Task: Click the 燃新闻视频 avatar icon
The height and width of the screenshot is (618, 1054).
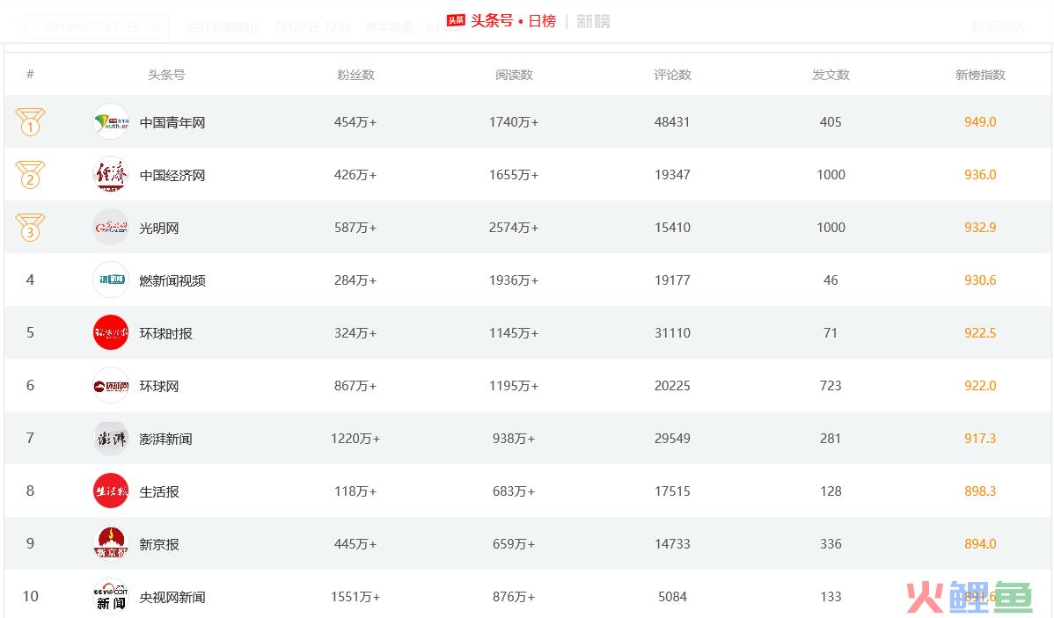Action: 110,280
